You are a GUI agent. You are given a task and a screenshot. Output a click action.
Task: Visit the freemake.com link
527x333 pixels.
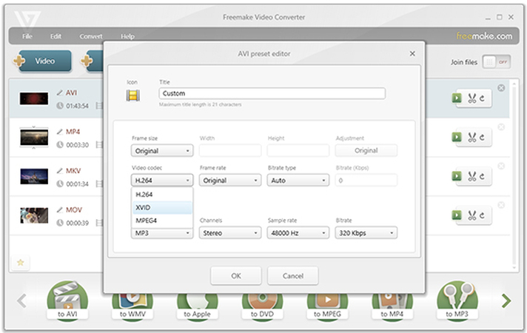pos(484,36)
